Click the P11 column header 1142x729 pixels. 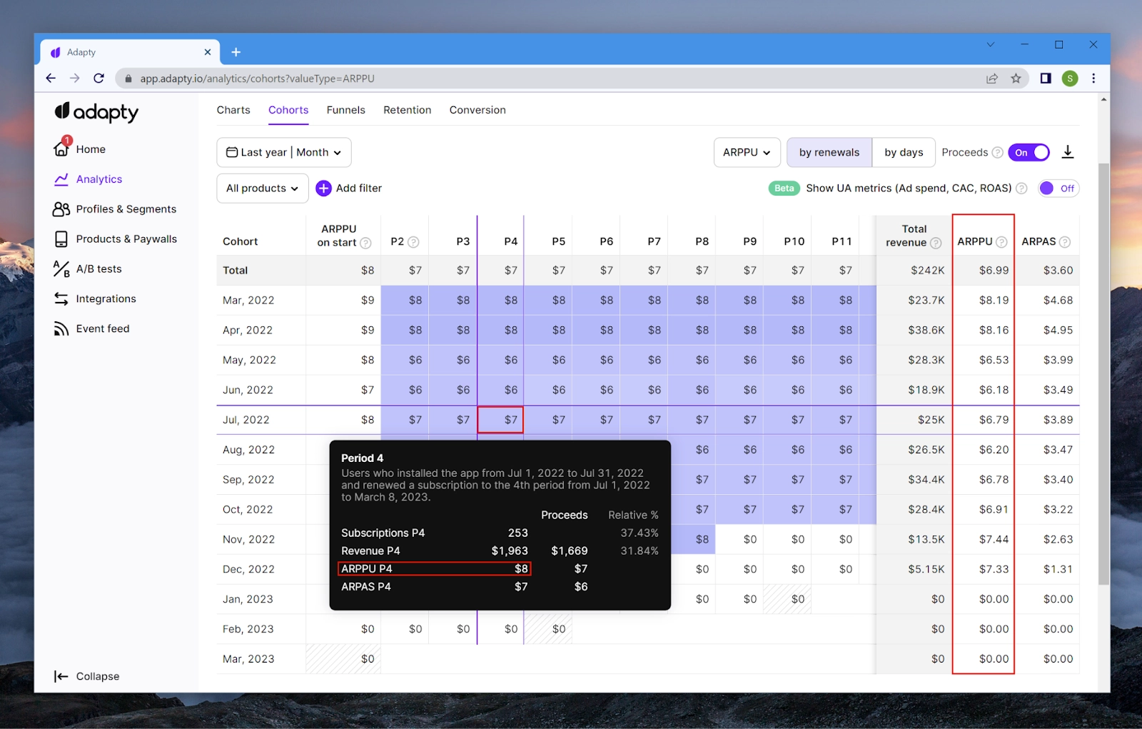tap(842, 241)
